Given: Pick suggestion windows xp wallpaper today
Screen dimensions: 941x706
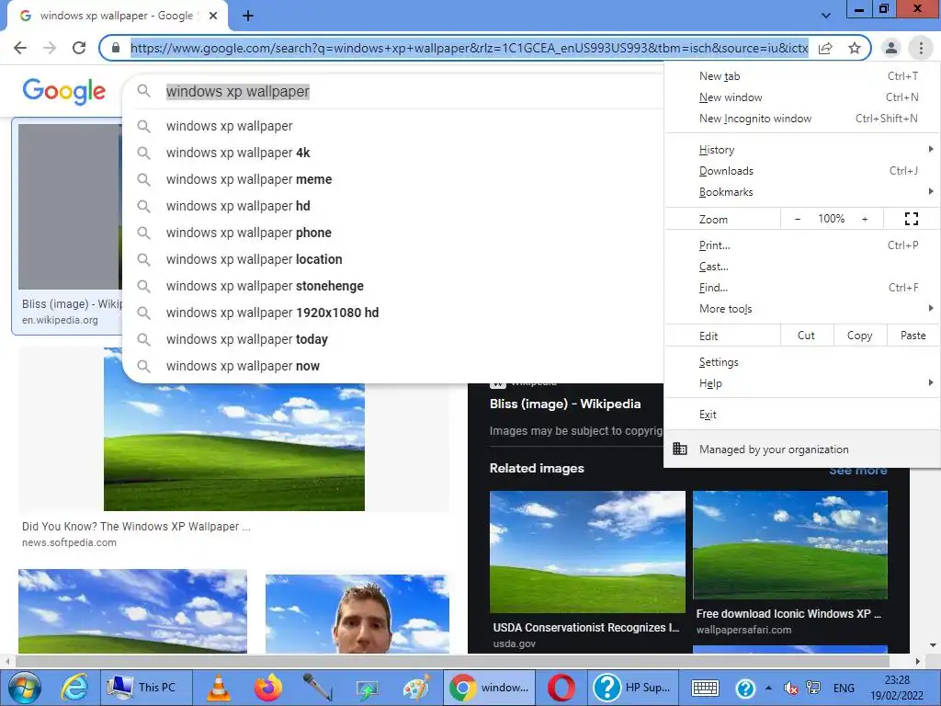Looking at the screenshot, I should click(x=393, y=339).
